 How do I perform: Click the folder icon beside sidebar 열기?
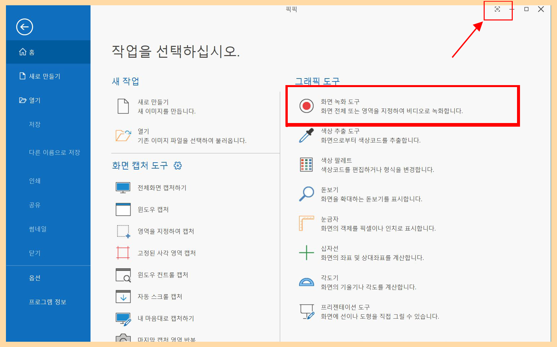click(x=23, y=100)
